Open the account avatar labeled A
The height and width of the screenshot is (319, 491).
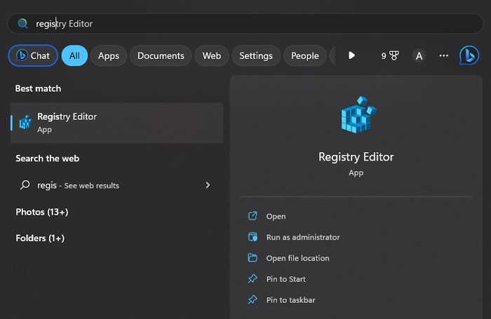419,56
